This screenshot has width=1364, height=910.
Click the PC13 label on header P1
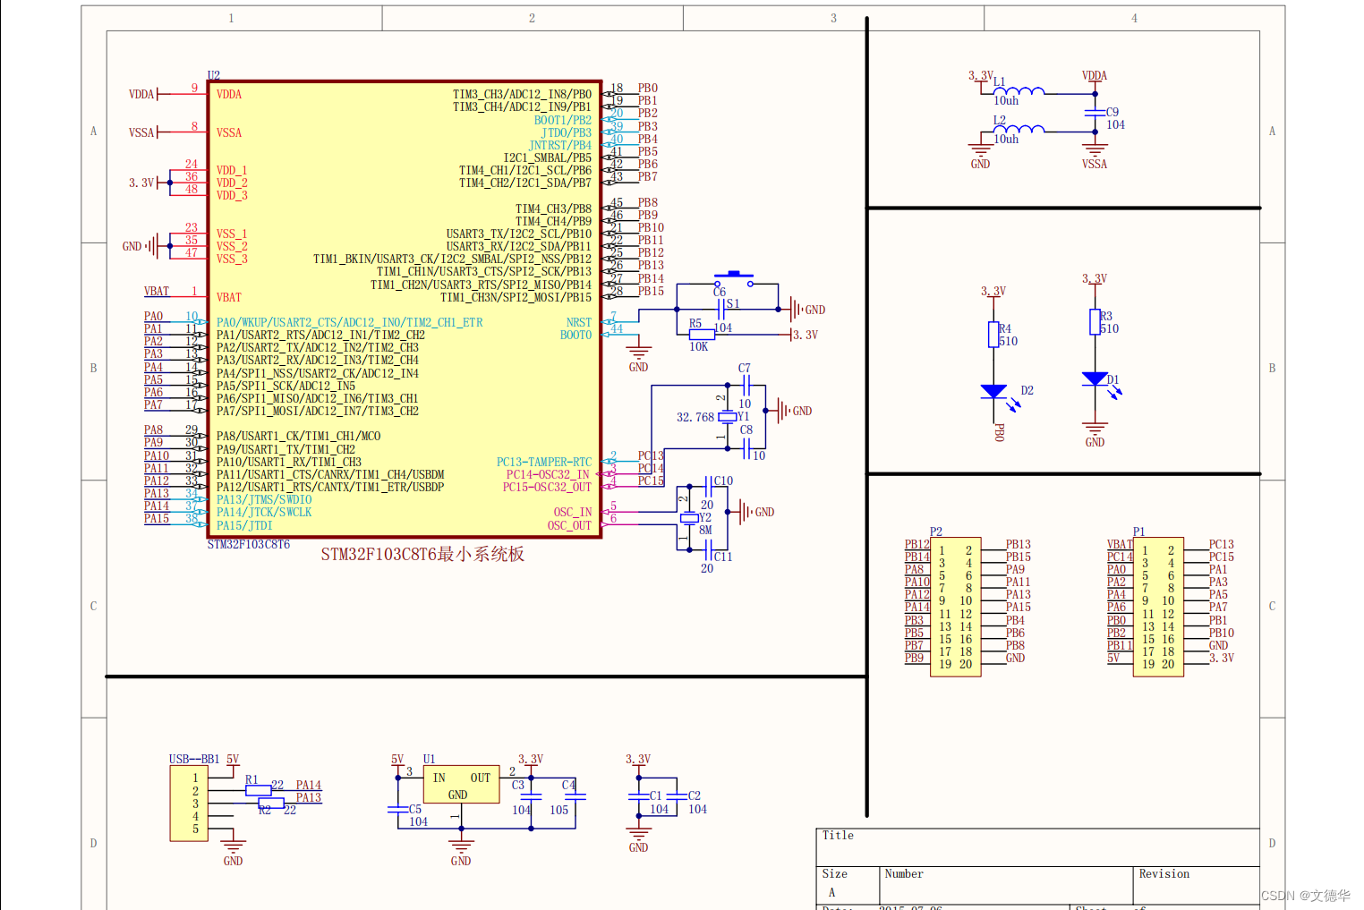click(x=1221, y=544)
